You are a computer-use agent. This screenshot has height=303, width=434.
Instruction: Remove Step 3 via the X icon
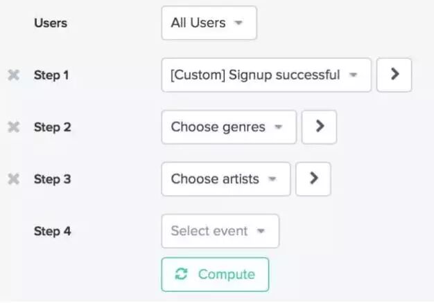point(13,179)
